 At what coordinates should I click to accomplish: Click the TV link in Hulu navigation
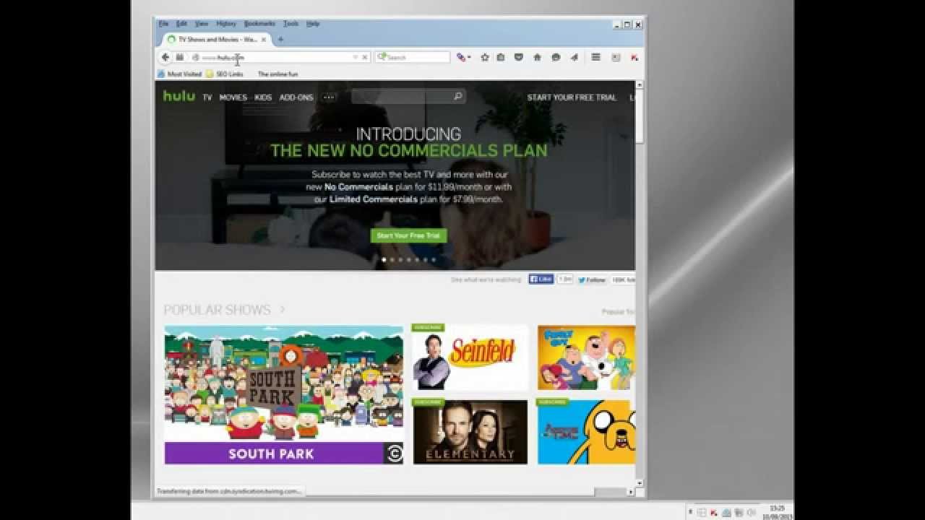(207, 97)
